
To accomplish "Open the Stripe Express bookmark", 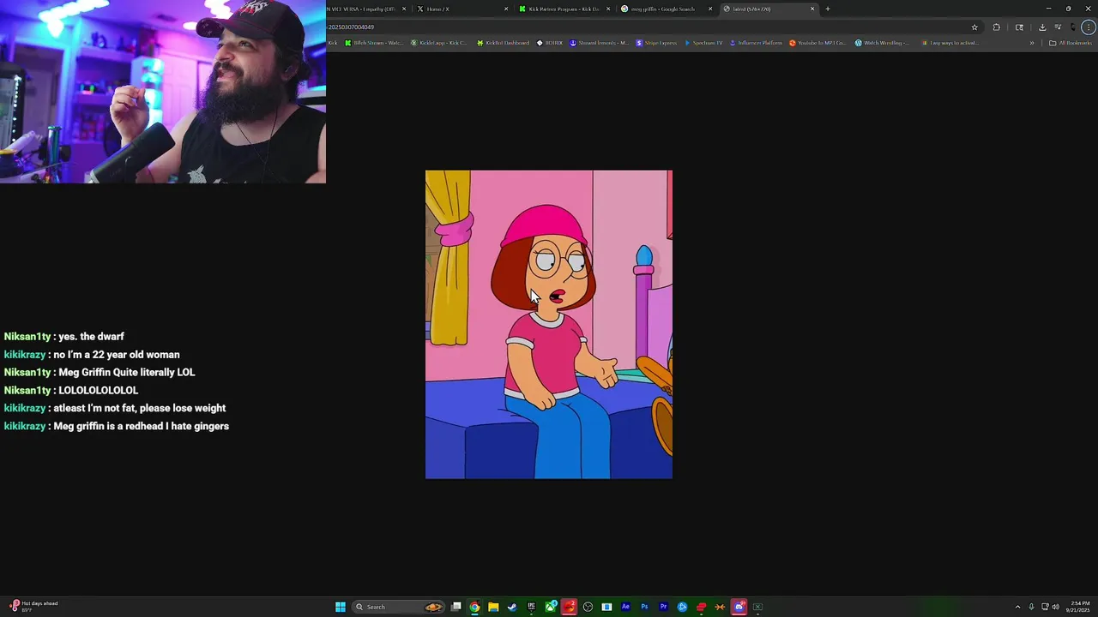I will (656, 43).
